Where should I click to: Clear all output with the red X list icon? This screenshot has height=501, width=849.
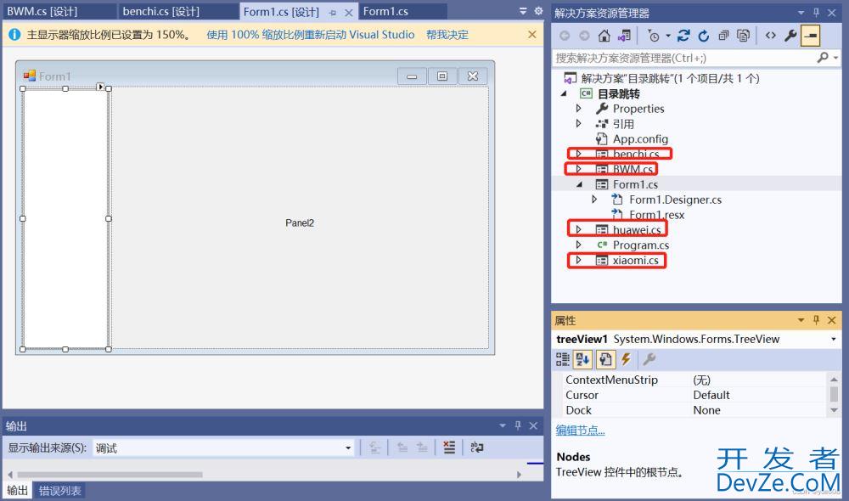pos(449,448)
